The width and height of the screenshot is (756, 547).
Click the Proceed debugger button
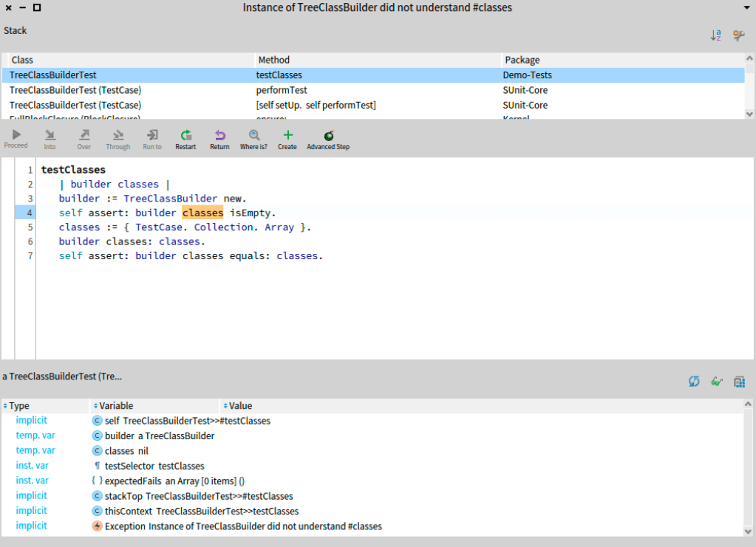16,139
